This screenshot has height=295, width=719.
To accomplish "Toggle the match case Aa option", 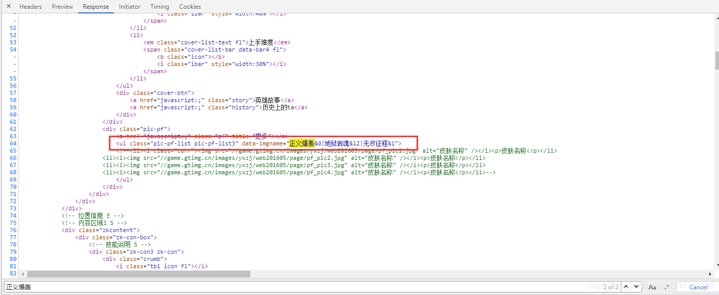I will point(652,287).
